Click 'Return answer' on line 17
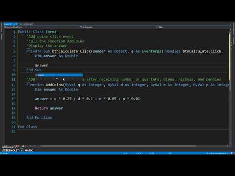The image size is (235, 176). [49, 108]
